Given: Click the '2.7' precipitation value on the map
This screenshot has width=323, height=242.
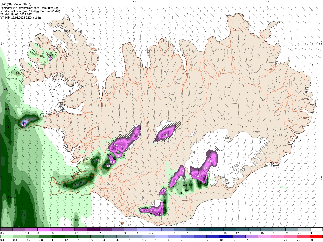Looking at the screenshot, I should pos(205,178).
